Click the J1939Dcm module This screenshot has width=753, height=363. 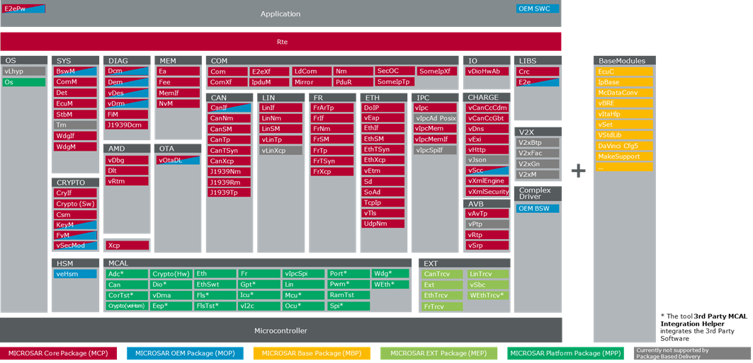tap(128, 125)
